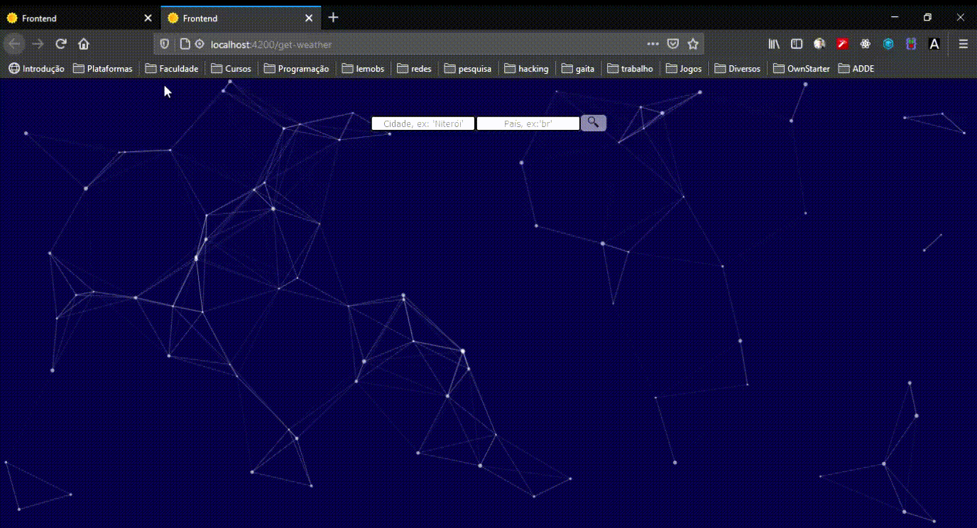
Task: Go back with the browser back arrow
Action: pyautogui.click(x=15, y=44)
